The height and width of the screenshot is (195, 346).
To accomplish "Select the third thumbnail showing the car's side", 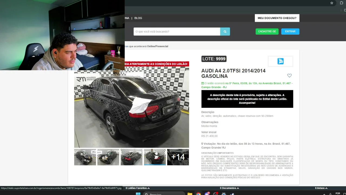I will click(x=131, y=157).
